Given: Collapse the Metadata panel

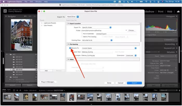Looking at the screenshot, I should tap(177, 52).
